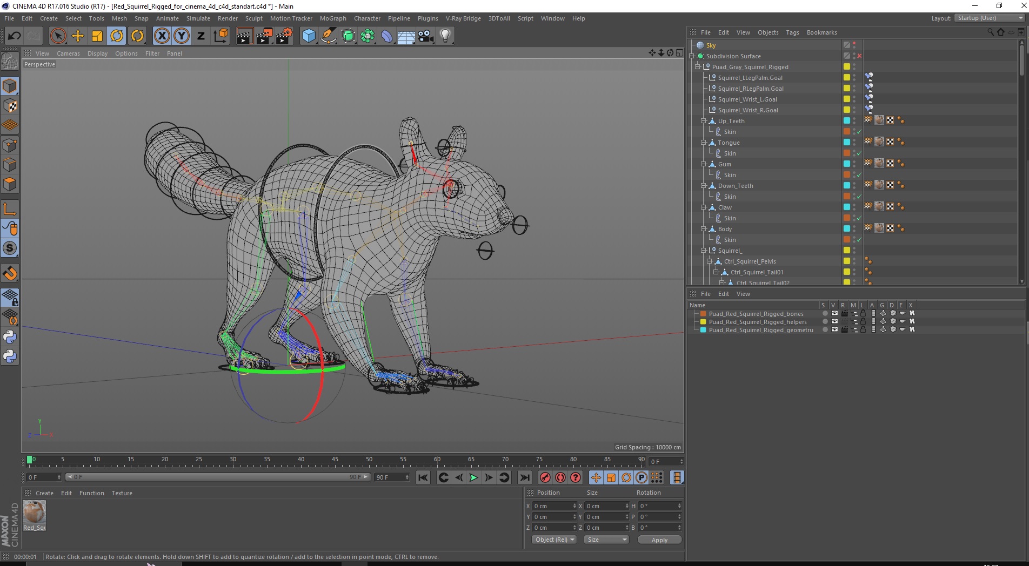Add a Cube primitive object
This screenshot has height=566, width=1029.
309,36
